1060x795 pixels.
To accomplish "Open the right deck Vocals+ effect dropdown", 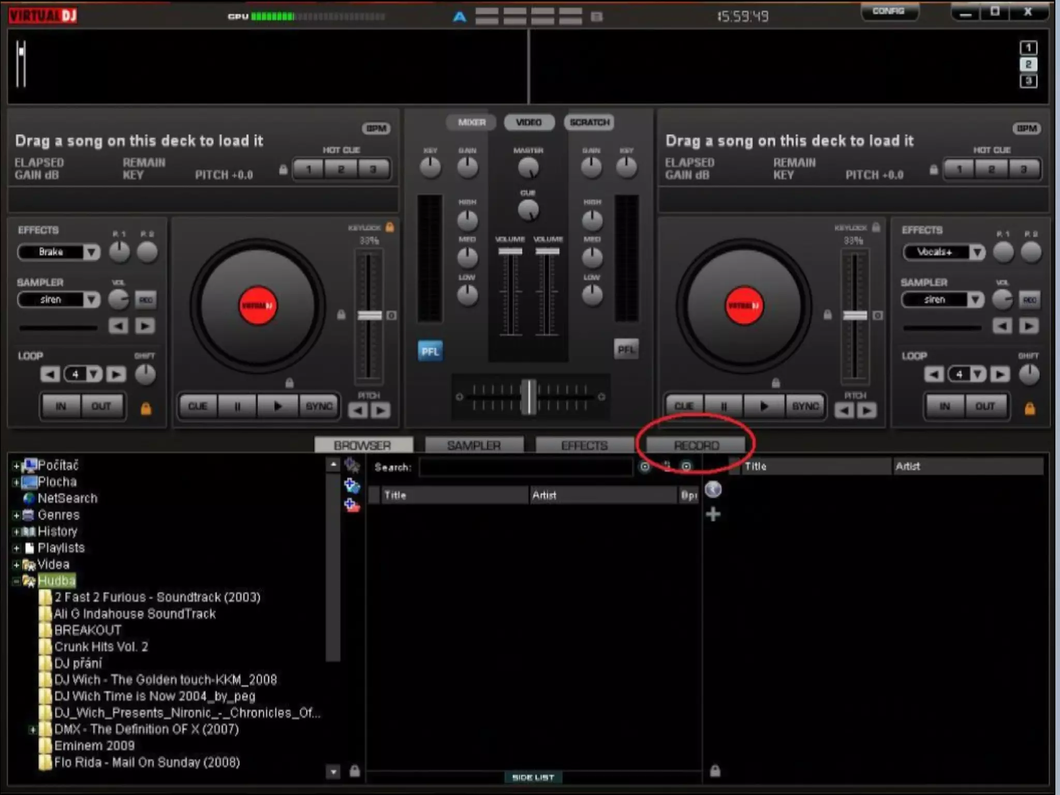I will point(977,252).
